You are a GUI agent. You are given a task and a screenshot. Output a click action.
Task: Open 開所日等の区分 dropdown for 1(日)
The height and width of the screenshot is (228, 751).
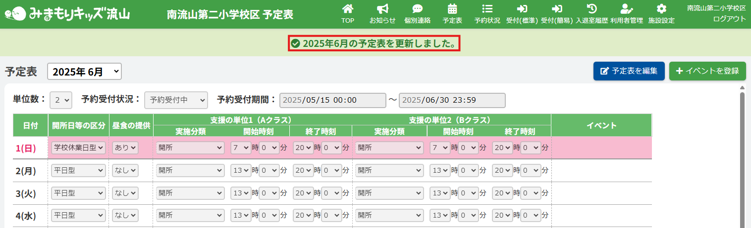coord(78,147)
